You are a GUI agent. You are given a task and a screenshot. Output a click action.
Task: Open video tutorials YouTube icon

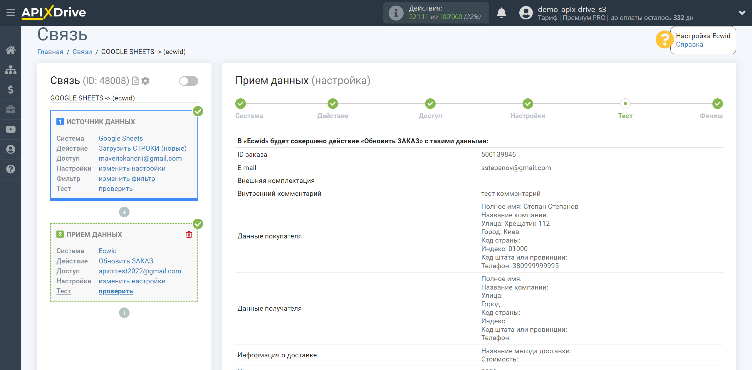point(11,129)
